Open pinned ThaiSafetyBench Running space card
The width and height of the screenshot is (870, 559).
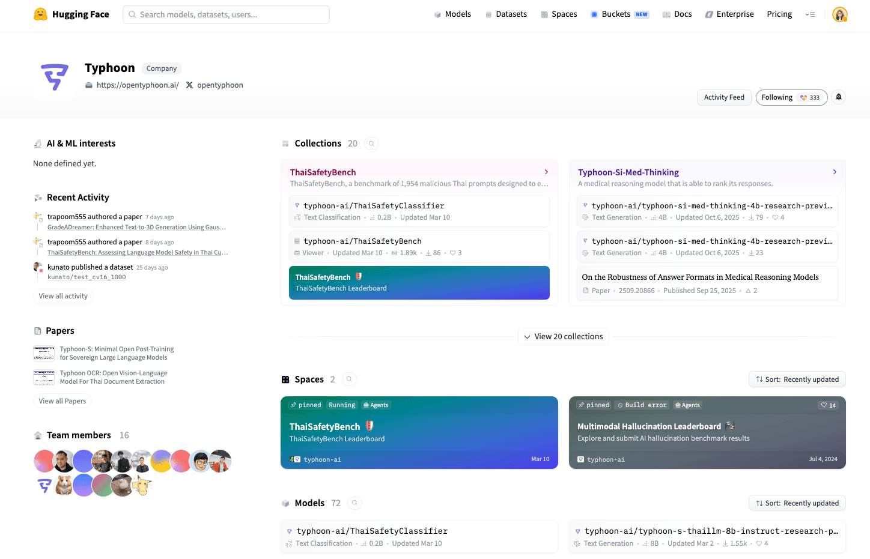click(x=419, y=432)
